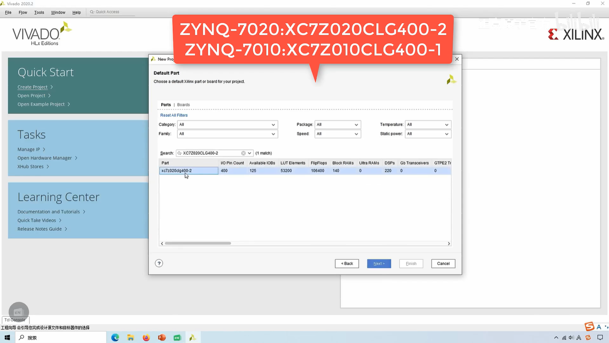Sort by Gb Transceivers column
The image size is (609, 343).
415,163
